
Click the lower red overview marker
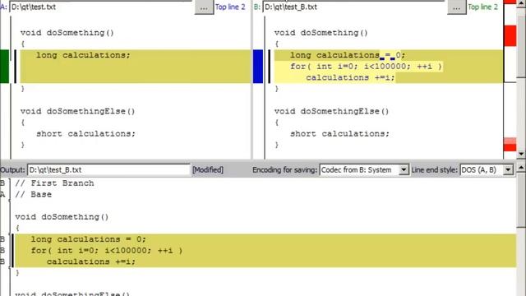click(510, 147)
